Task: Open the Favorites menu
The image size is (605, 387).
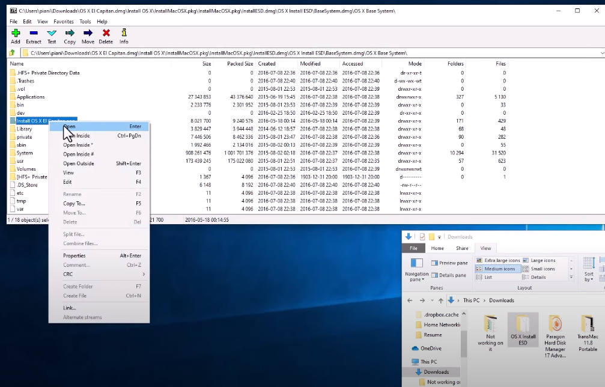Action: [64, 22]
